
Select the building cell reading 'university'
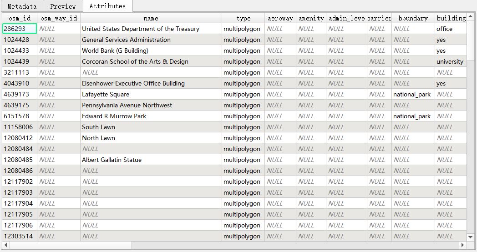click(x=451, y=62)
